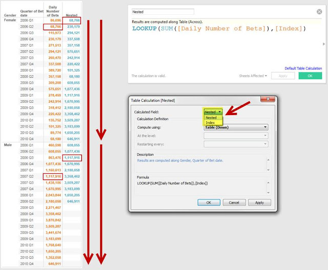Image resolution: width=328 pixels, height=270 pixels.
Task: Click the bets value 278,469
Action: pyautogui.click(x=55, y=95)
